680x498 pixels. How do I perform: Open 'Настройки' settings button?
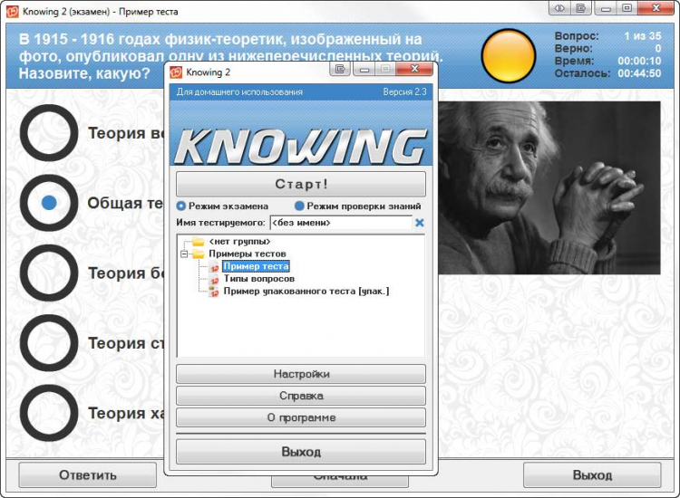pyautogui.click(x=300, y=374)
